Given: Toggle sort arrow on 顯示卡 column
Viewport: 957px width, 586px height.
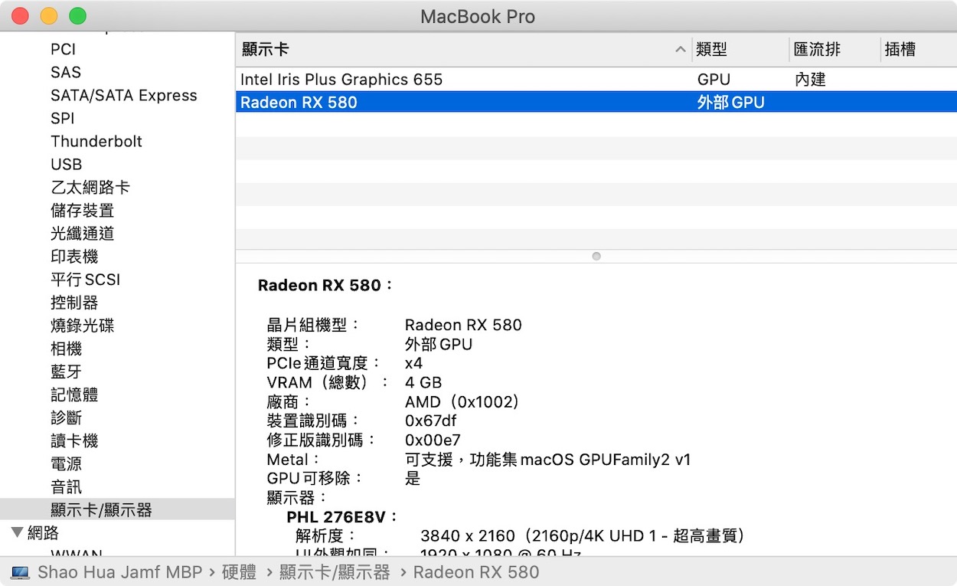Looking at the screenshot, I should click(x=680, y=50).
